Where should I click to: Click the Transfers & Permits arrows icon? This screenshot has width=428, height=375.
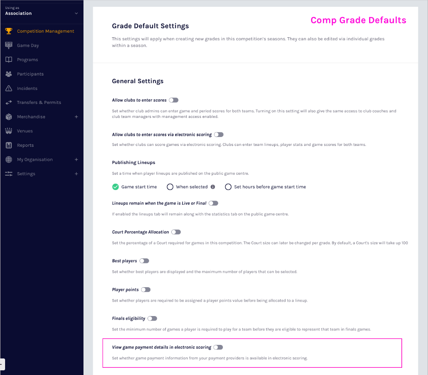pyautogui.click(x=8, y=103)
